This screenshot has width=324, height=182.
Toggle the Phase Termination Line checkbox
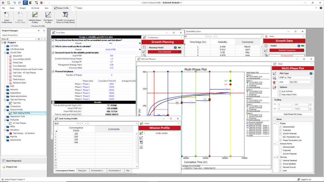tap(280, 140)
